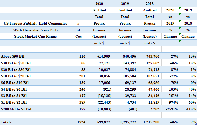Viewport: 197px width, 125px height.
Task: Click the 127,682 cell
Action: tap(153, 63)
